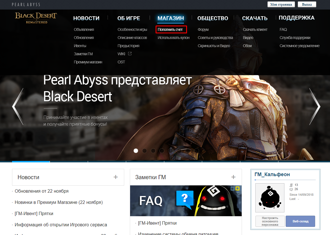
Task: Open news item Обновления от 22 ноября
Action: click(42, 191)
